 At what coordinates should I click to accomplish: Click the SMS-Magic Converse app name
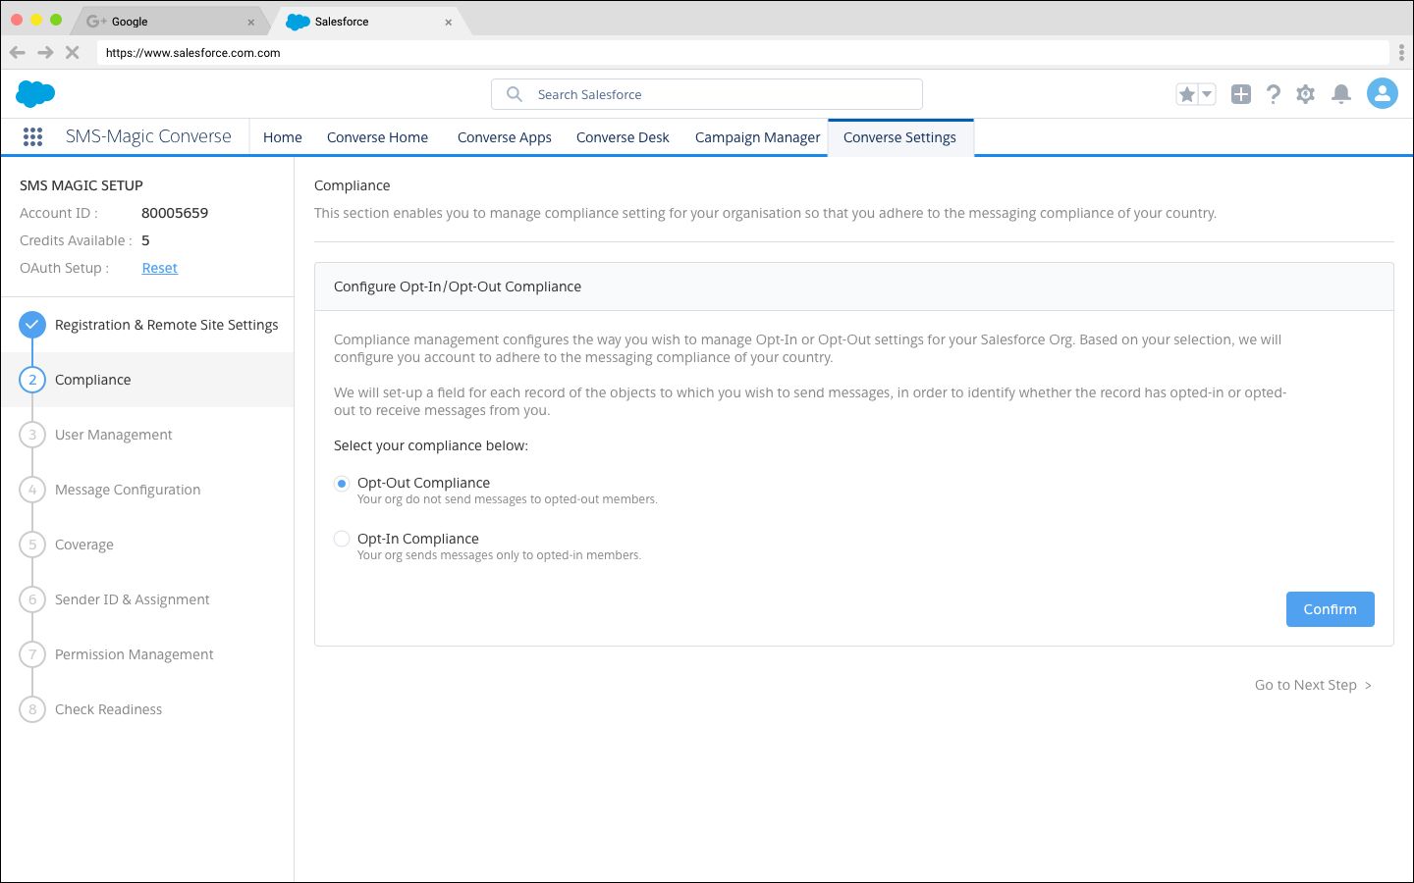pyautogui.click(x=148, y=136)
